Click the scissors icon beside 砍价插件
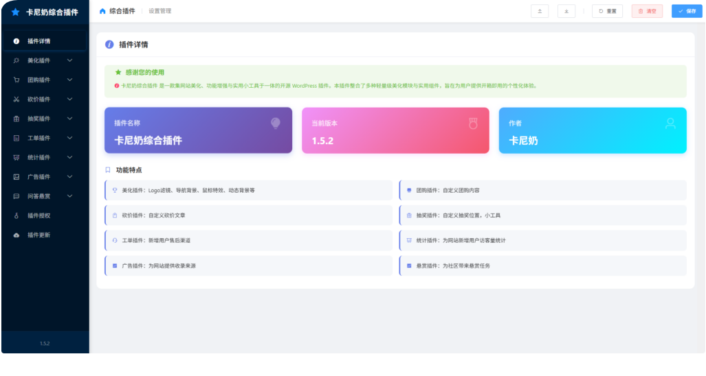Viewport: 706px width, 376px height. point(16,99)
